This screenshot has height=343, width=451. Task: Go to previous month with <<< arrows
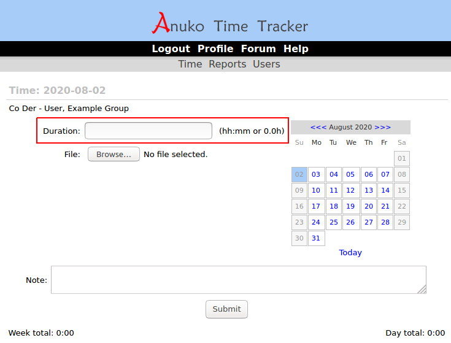pos(318,127)
